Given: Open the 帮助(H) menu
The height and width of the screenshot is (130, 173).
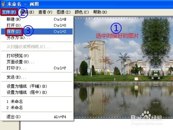Looking at the screenshot, I should (x=100, y=12).
